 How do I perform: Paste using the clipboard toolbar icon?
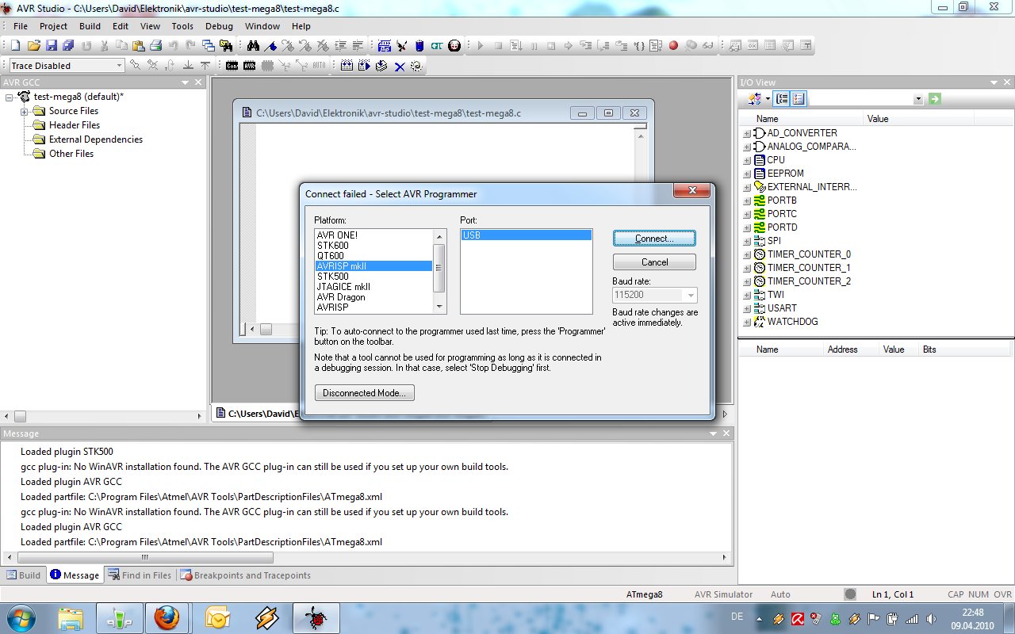[138, 45]
